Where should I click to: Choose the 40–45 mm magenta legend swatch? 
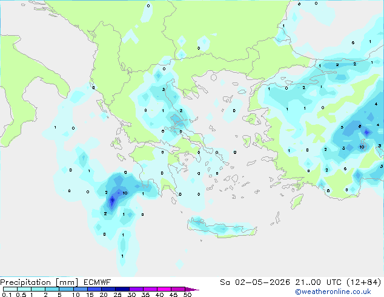coord(164,289)
